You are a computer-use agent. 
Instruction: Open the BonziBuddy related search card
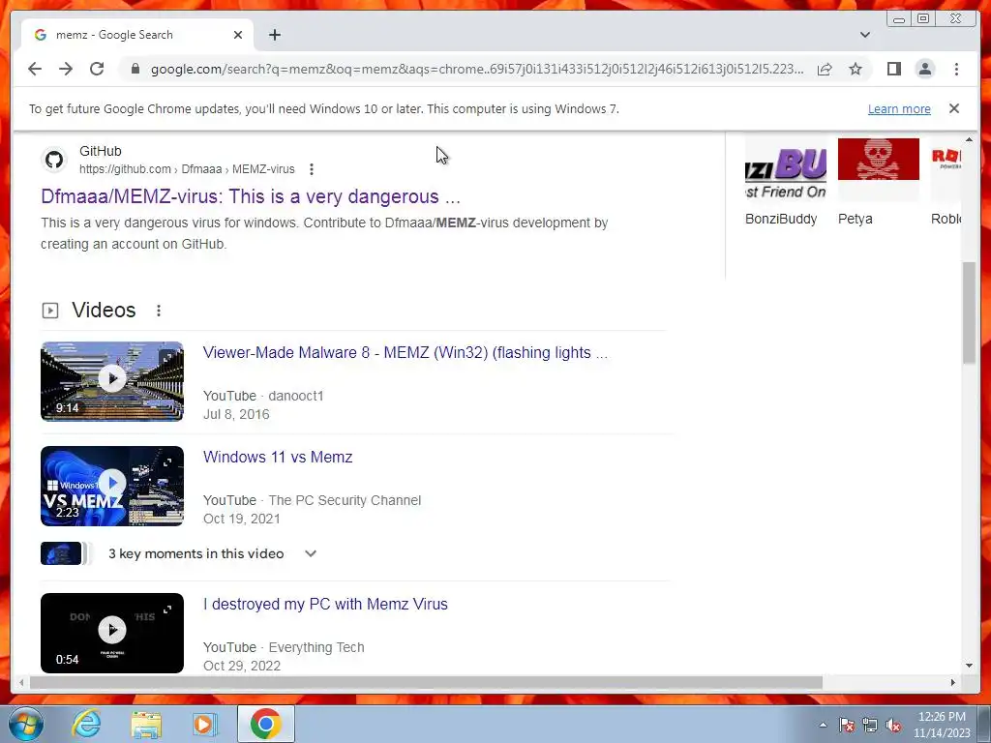pos(786,181)
